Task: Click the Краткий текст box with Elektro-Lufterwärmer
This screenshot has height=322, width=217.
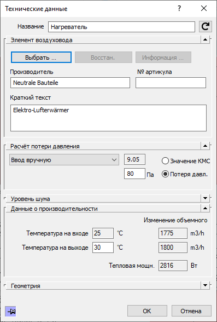Action: 108,118
